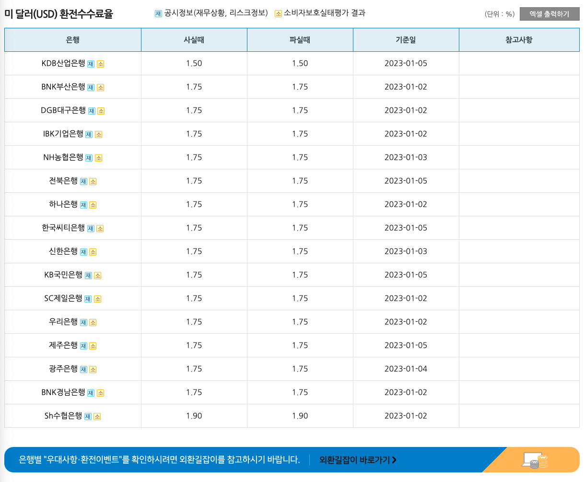Open 소 consumer protection icon for NH농협은행

(98, 158)
